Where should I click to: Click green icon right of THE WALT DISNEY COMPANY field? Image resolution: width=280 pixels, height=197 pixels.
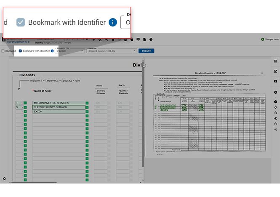[87, 107]
